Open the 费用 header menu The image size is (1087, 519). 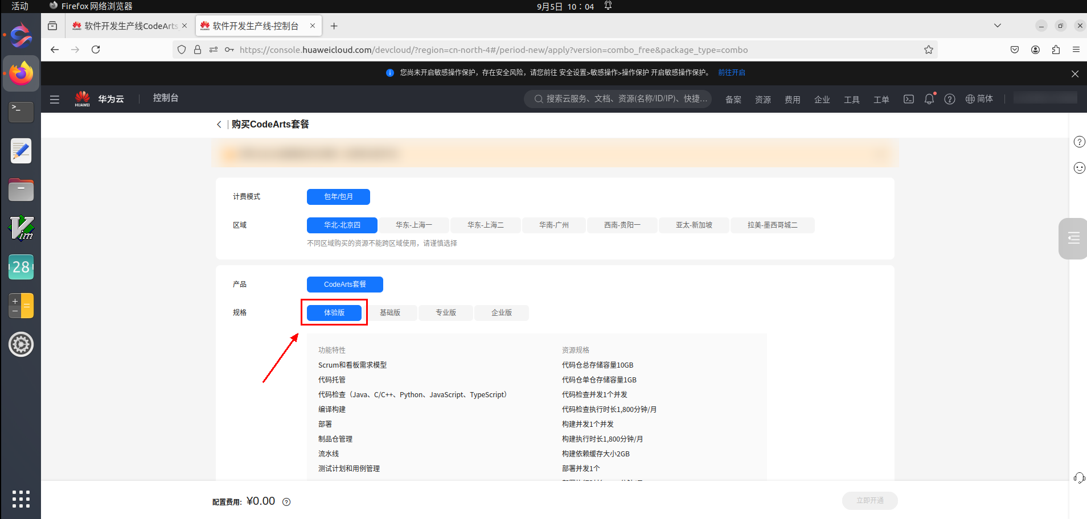[793, 100]
